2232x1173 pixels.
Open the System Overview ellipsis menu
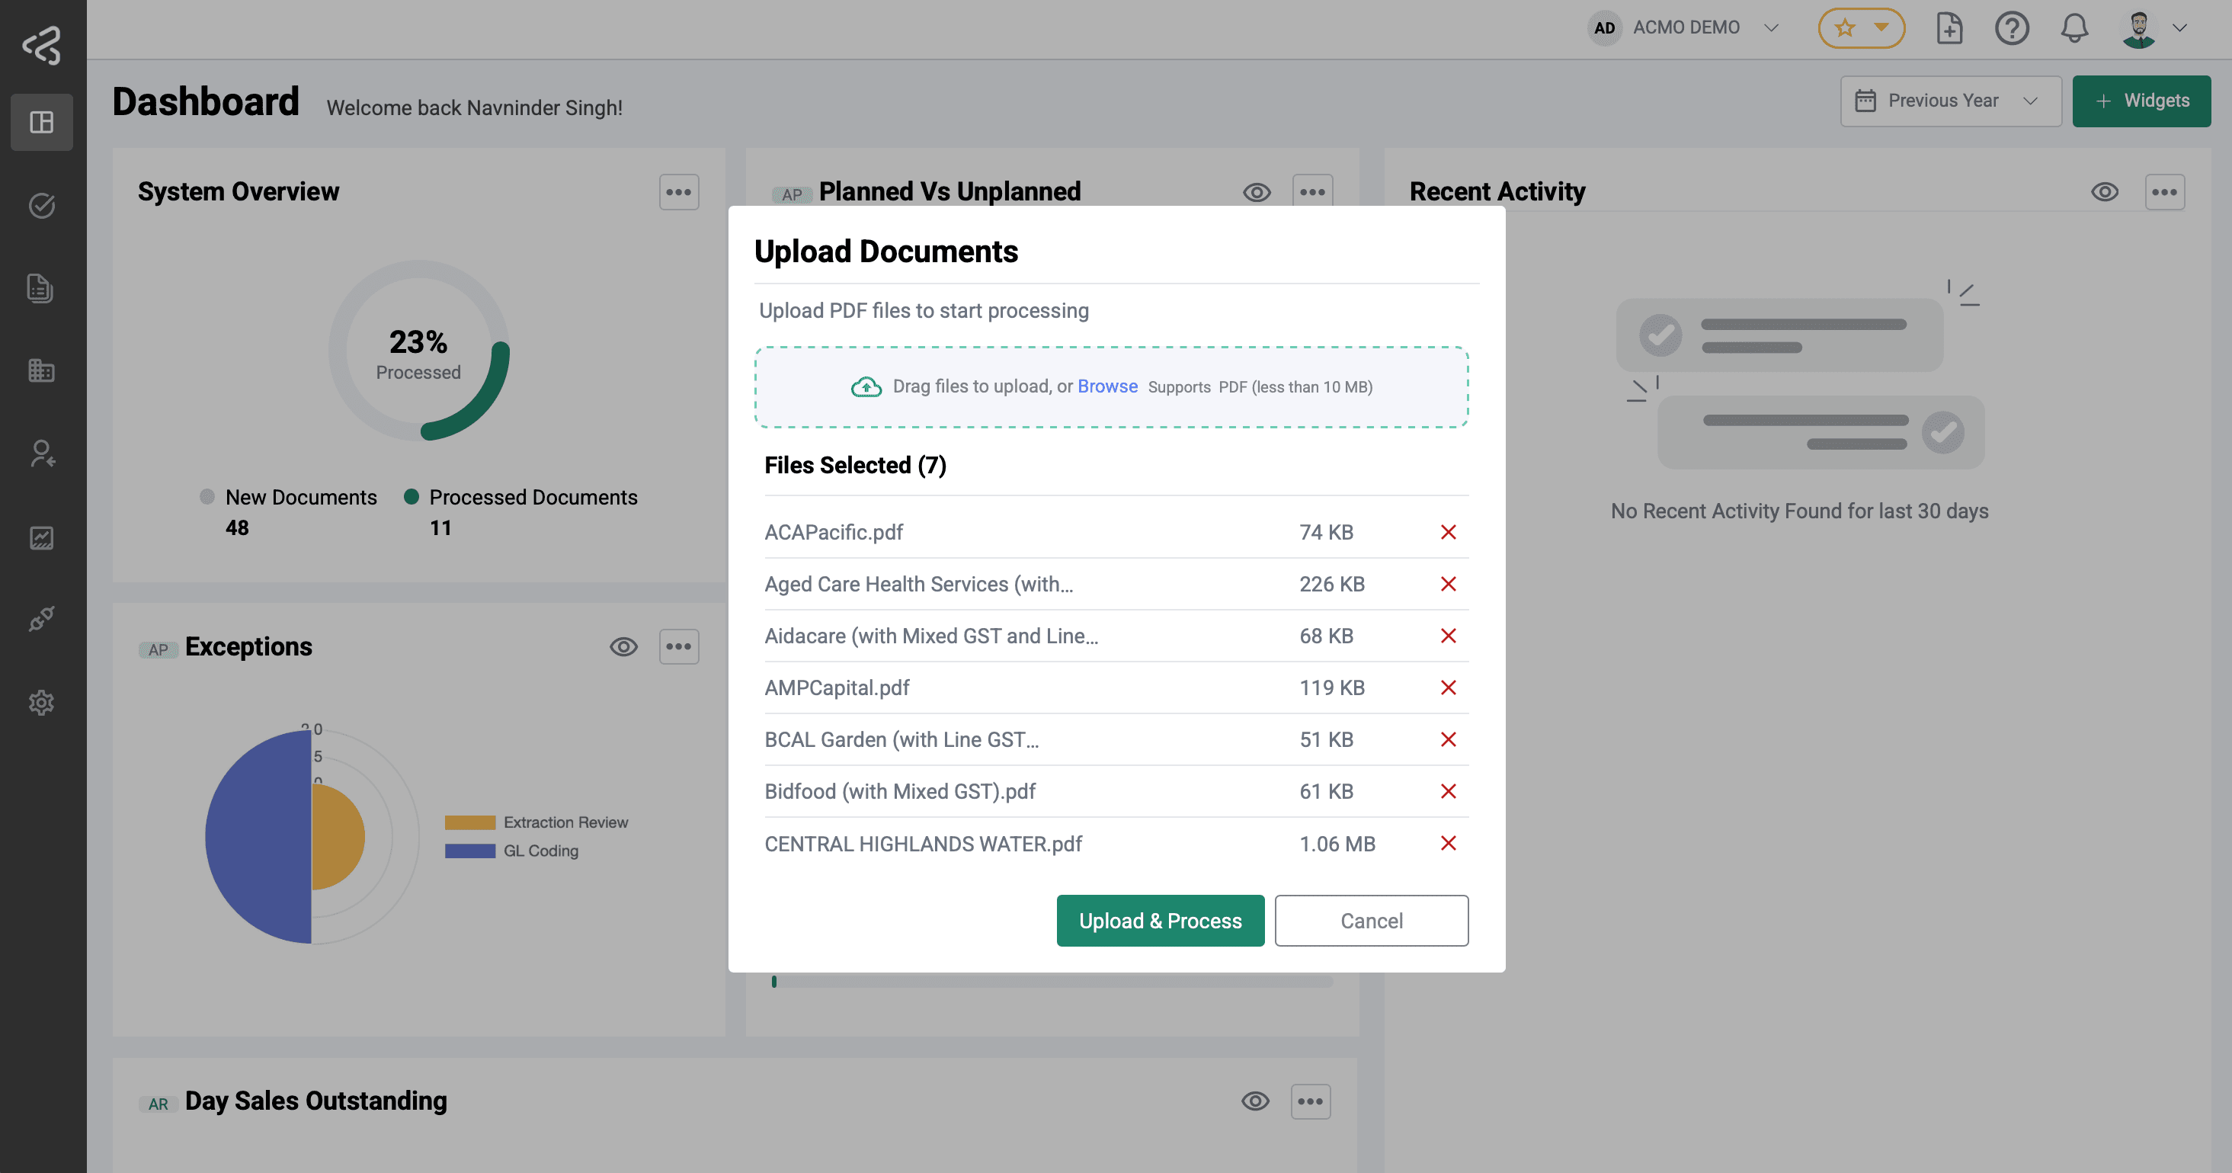678,191
